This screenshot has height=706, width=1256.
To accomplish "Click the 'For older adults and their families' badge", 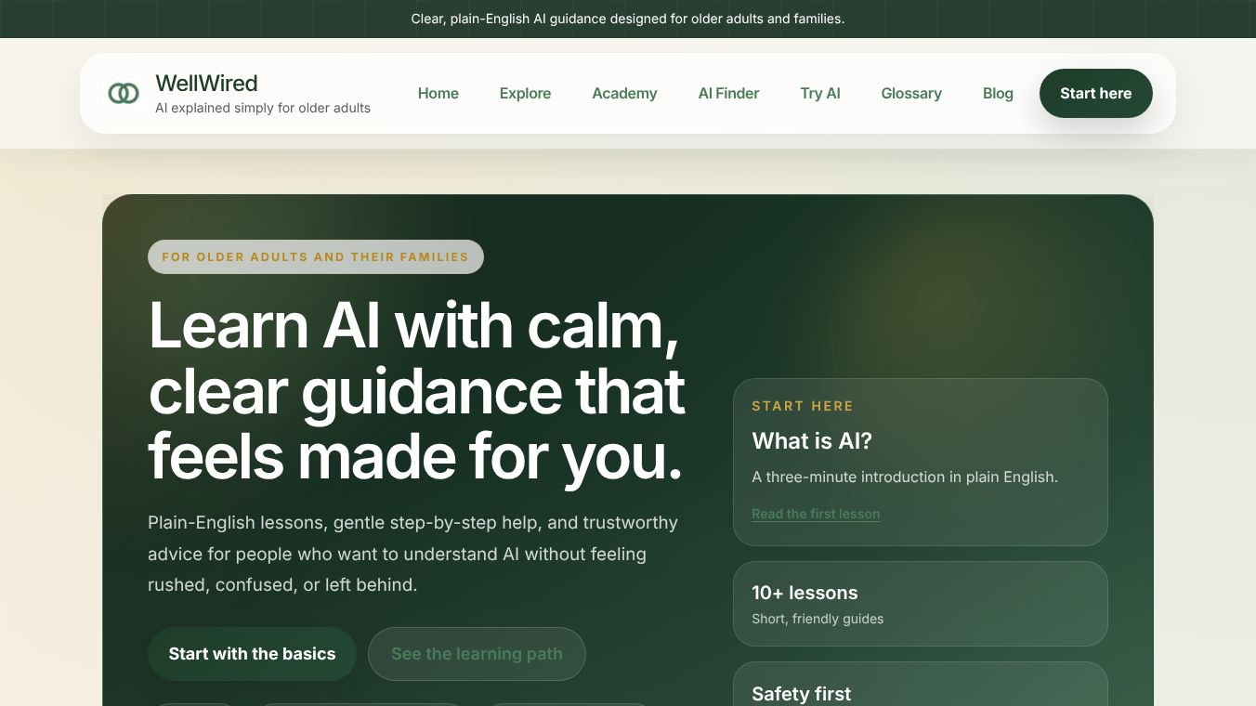I will pos(316,256).
